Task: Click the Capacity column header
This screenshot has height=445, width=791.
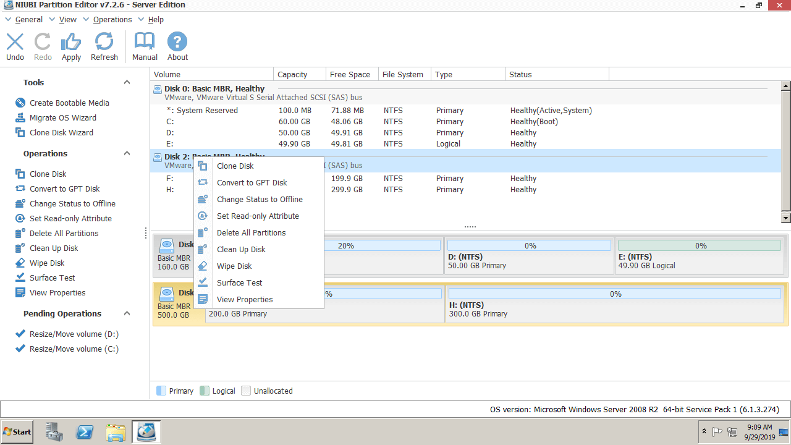Action: pos(292,75)
